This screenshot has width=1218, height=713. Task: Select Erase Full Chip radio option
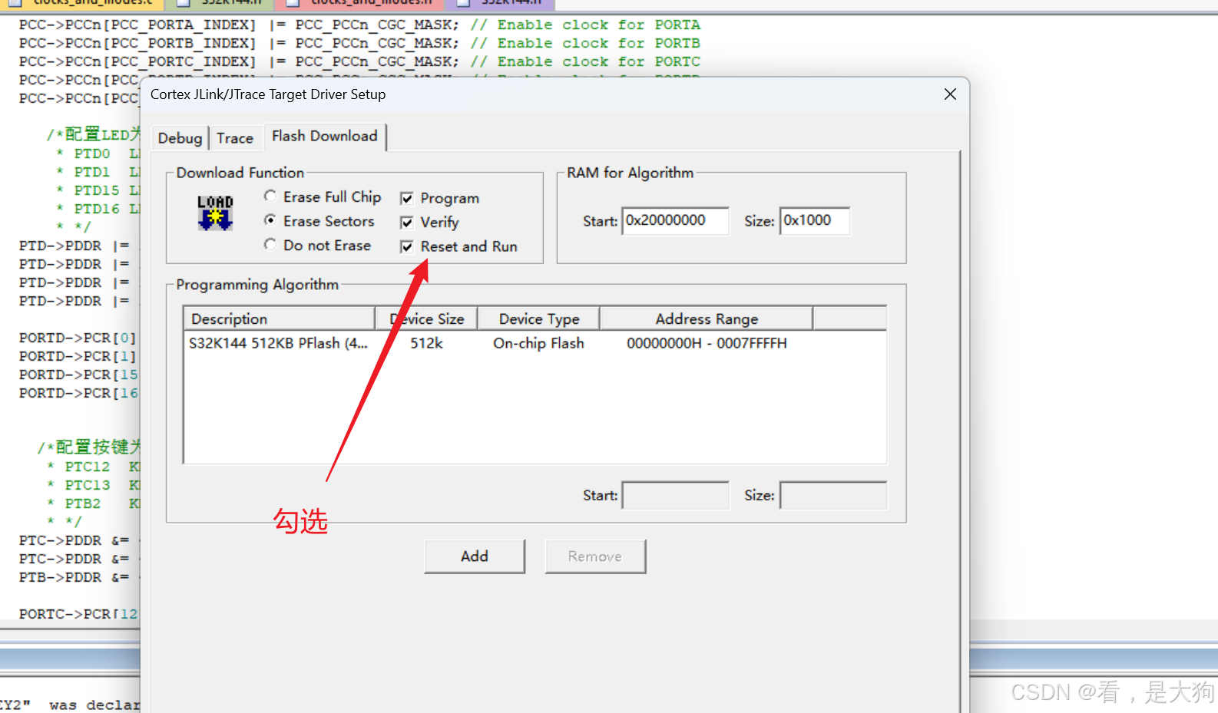click(323, 197)
